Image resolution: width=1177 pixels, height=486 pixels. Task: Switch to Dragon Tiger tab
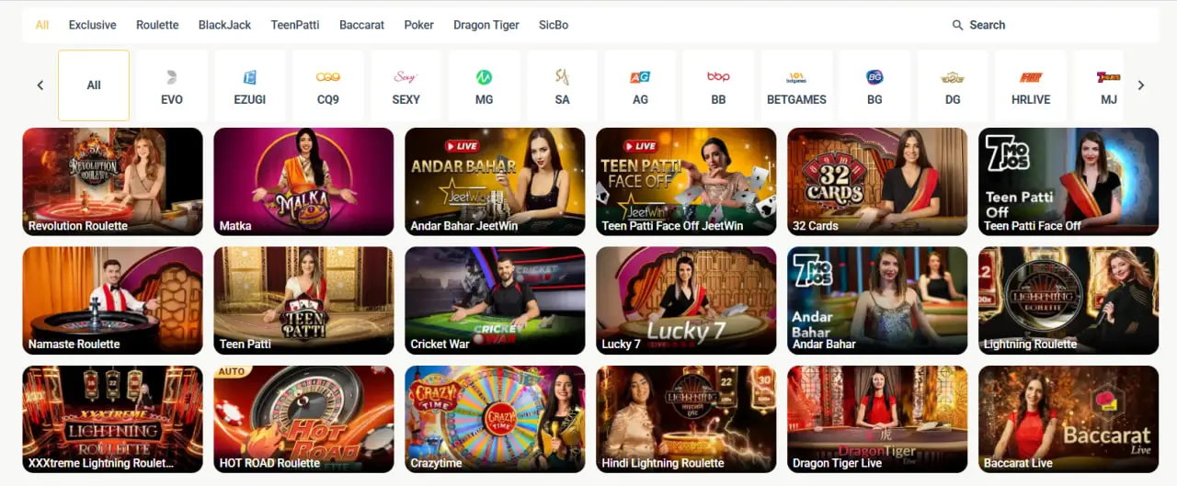click(x=486, y=25)
